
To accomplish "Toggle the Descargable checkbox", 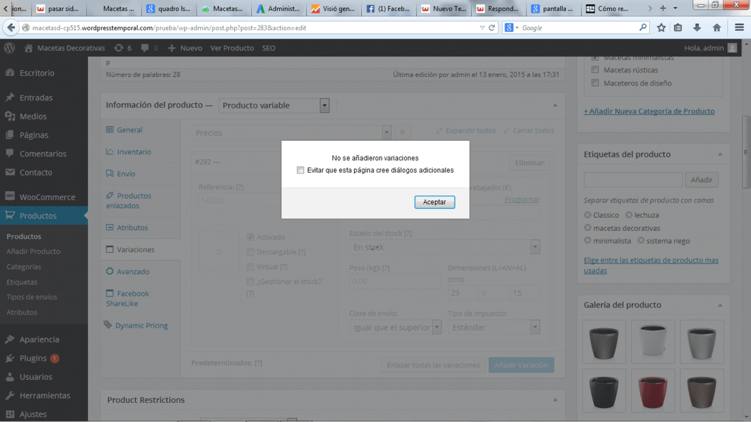I will [250, 252].
